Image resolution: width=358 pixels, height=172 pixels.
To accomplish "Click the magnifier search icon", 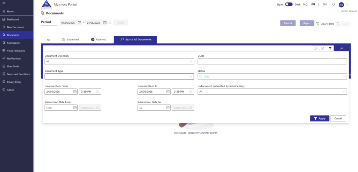I will pos(341,48).
